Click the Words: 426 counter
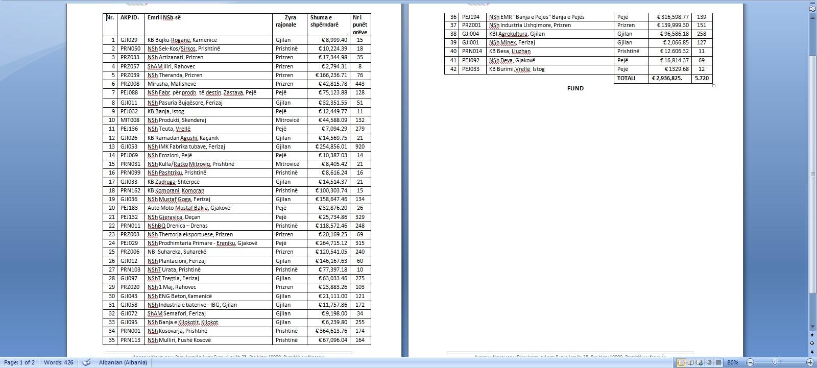Screen dimensions: 817x368 point(58,362)
